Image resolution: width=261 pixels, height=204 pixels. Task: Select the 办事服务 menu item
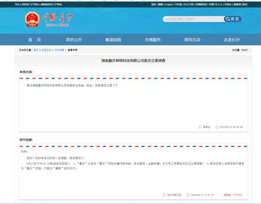click(153, 39)
